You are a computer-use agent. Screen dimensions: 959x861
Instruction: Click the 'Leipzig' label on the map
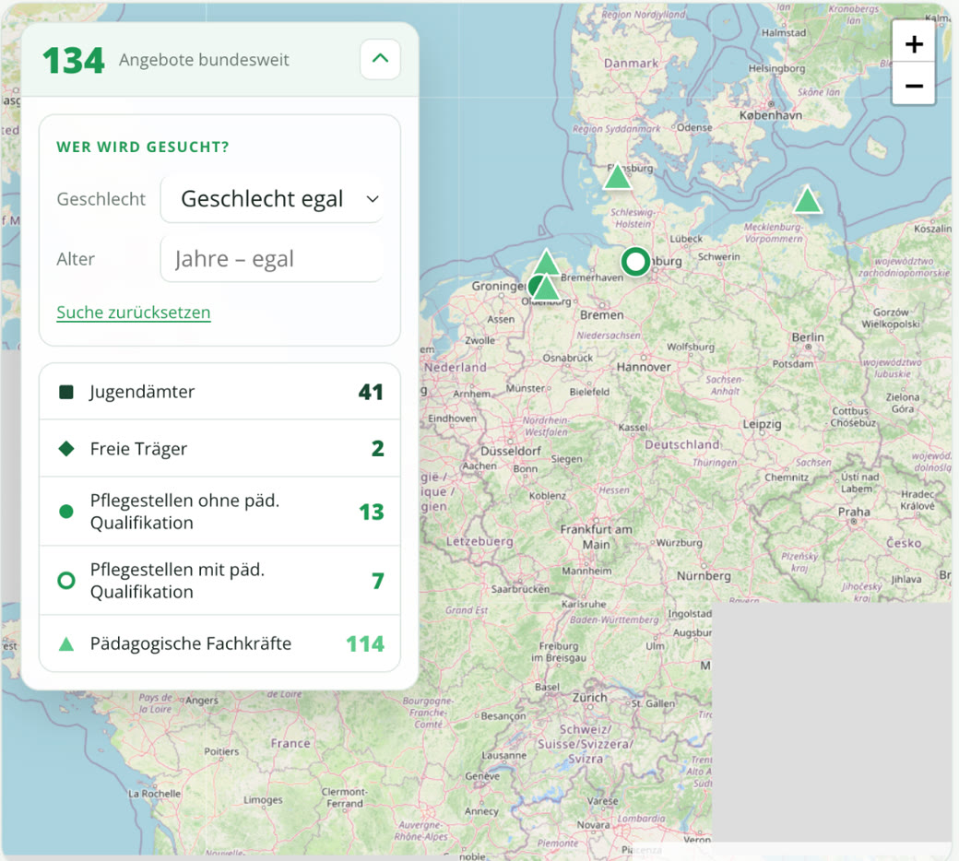coord(762,424)
